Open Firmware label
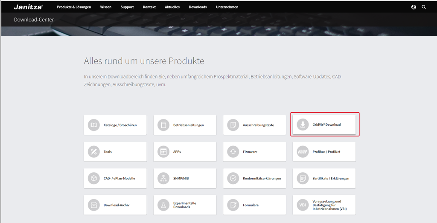437x223 pixels. [x=250, y=152]
